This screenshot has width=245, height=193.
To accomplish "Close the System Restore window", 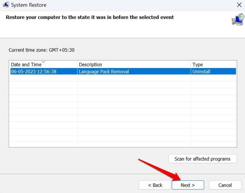I will pos(239,5).
